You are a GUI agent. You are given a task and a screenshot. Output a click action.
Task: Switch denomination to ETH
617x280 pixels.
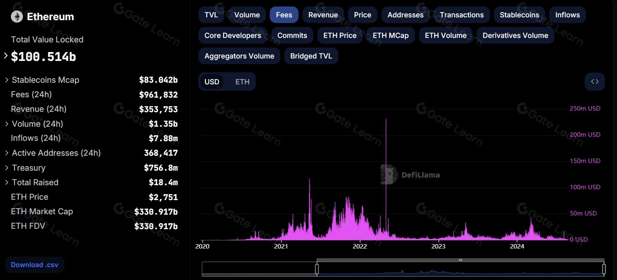click(242, 82)
